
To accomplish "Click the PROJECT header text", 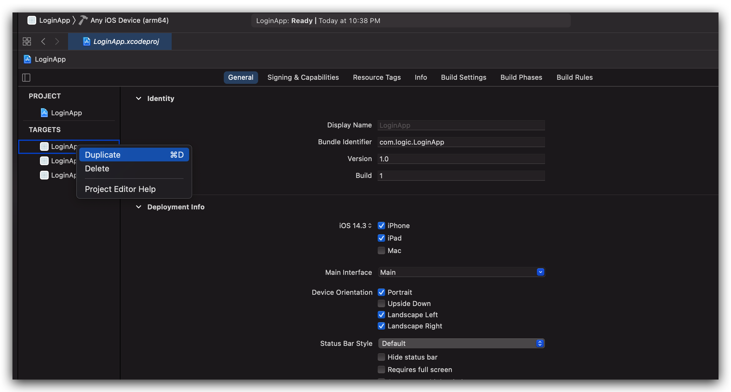I will coord(45,96).
